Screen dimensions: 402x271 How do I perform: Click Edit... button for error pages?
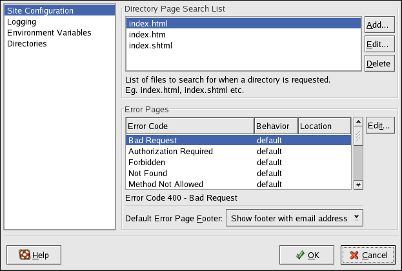379,125
